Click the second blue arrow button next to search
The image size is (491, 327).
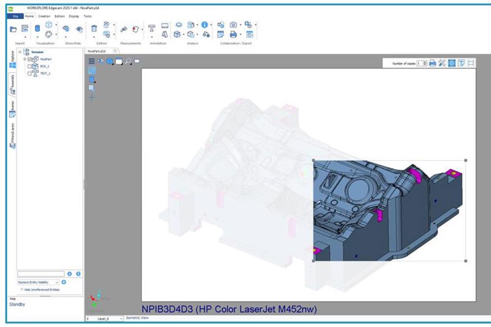(78, 274)
